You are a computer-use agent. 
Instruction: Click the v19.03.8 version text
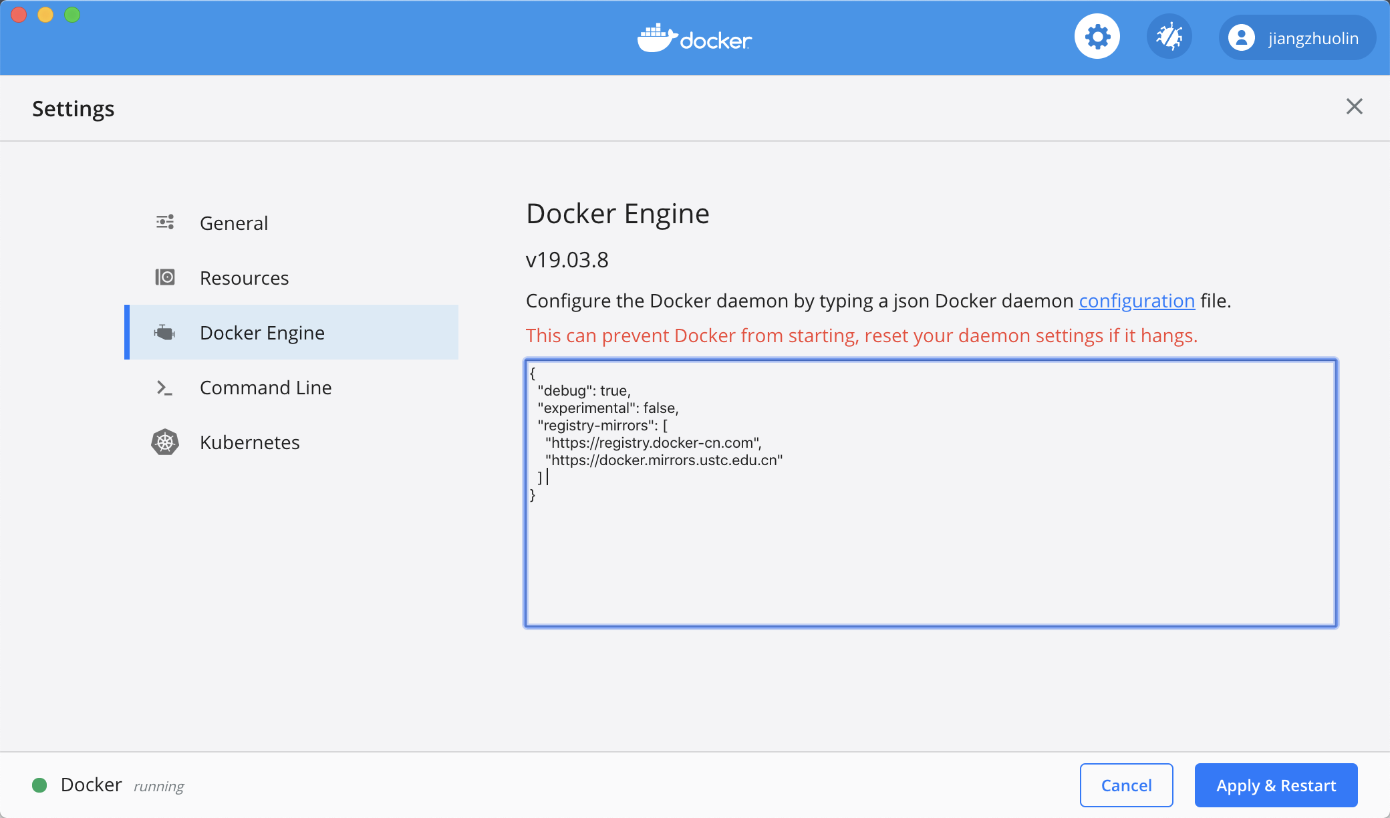click(567, 259)
